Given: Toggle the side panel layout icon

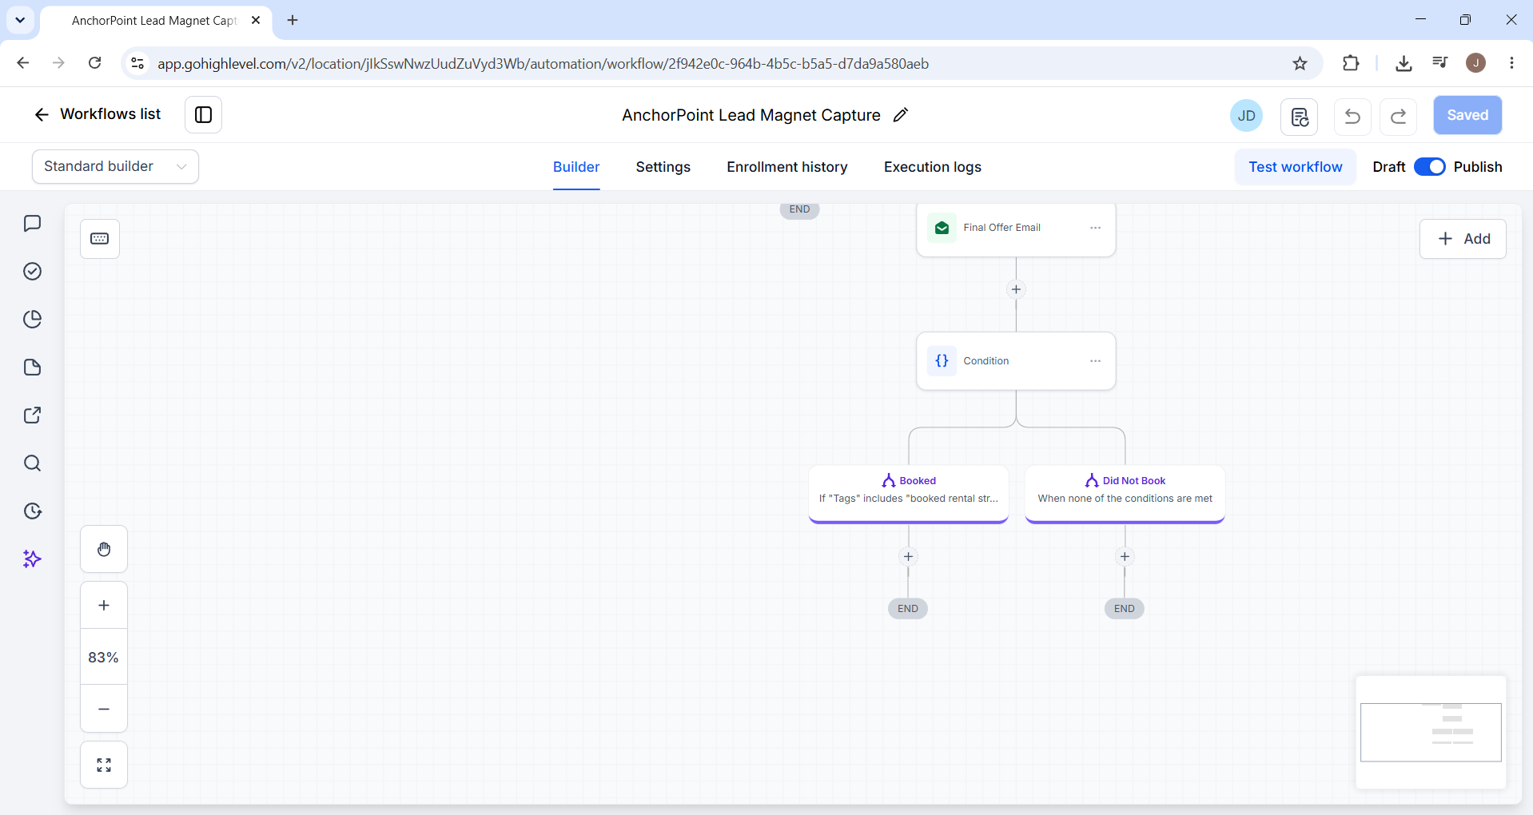Looking at the screenshot, I should [x=203, y=115].
